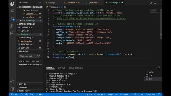Switch to the Dropzone.js editor tab
The width and height of the screenshot is (171, 96).
coord(72,3)
